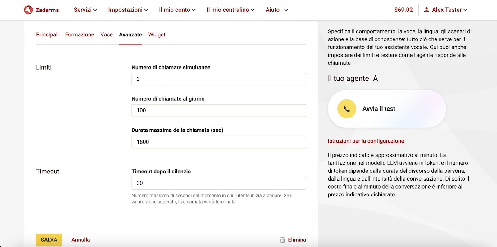Select the Avanzate tab

coord(130,34)
